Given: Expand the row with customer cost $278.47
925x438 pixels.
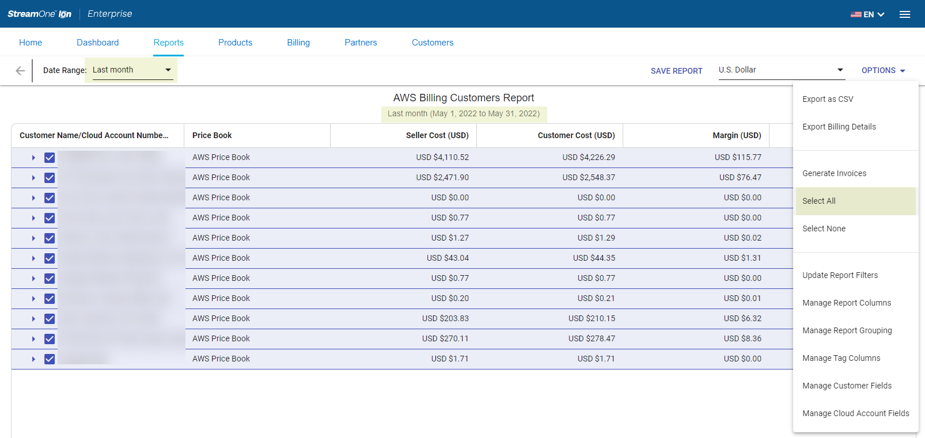Looking at the screenshot, I should pyautogui.click(x=33, y=339).
